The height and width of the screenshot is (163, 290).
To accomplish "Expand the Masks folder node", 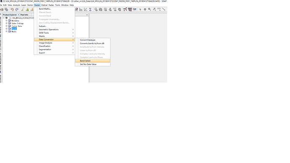I will (6, 32).
